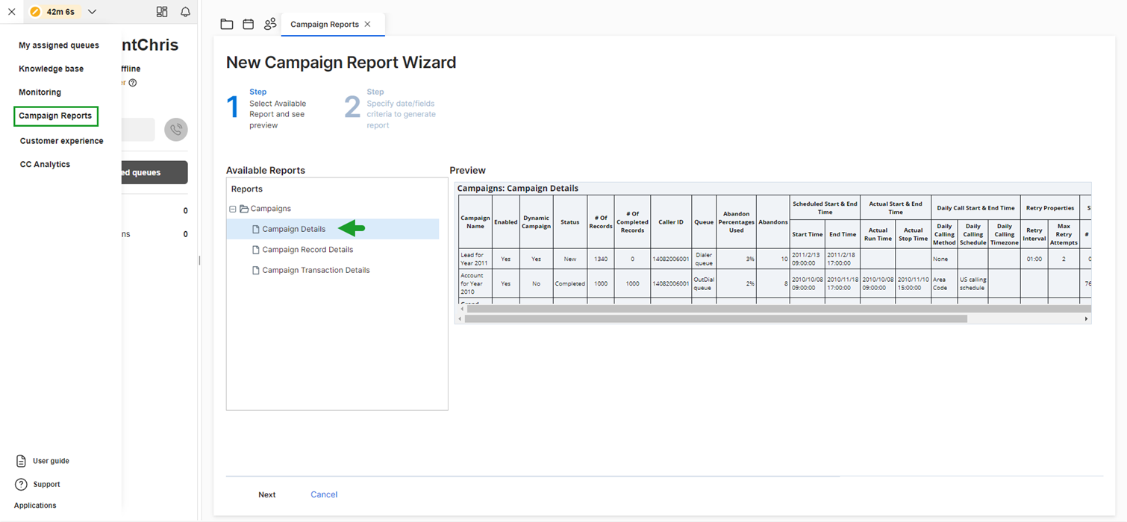Screen dimensions: 1127x522
Task: Click the Campaign Name column header
Action: pos(475,222)
